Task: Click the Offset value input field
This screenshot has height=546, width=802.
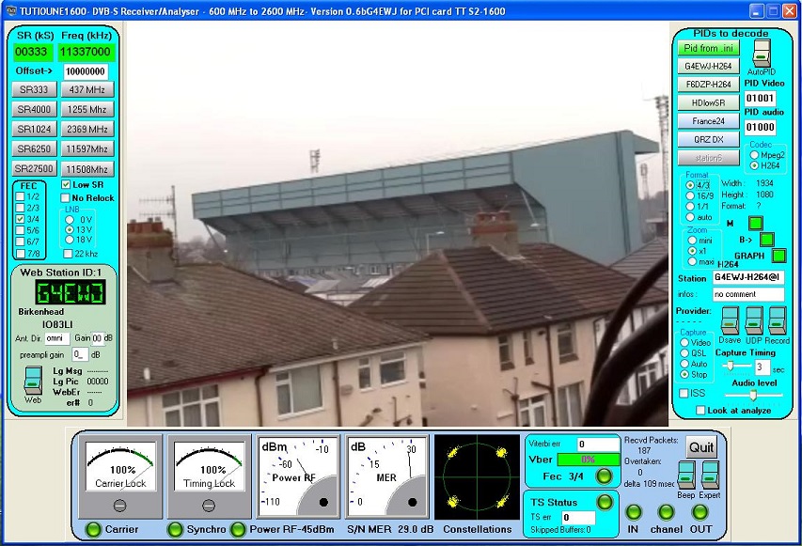Action: coord(86,71)
